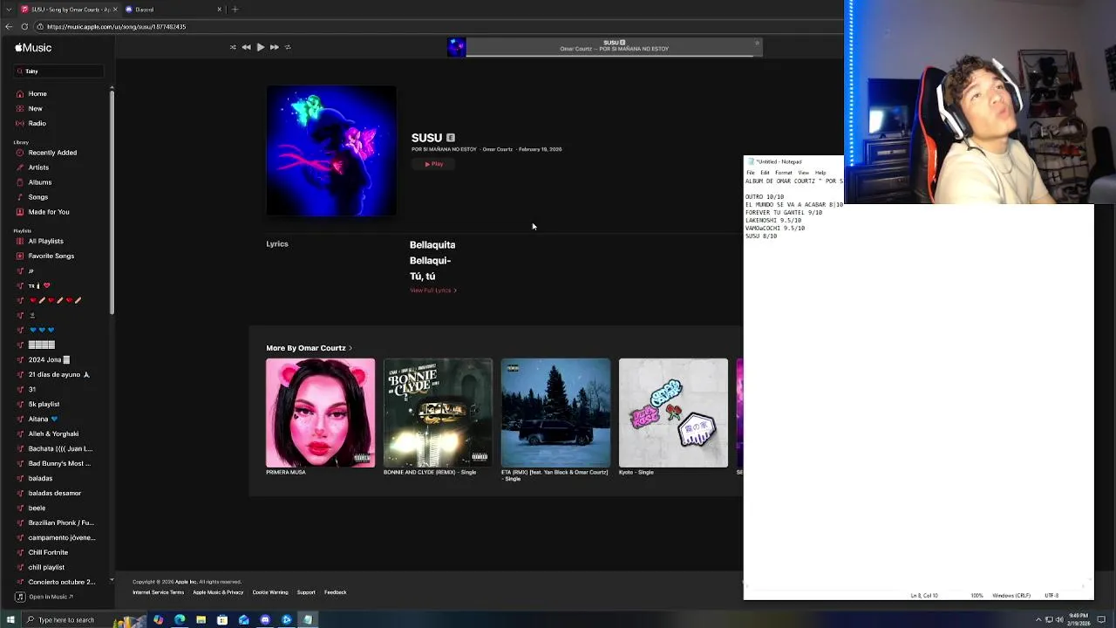The width and height of the screenshot is (1116, 628).
Task: Open the Bad Bunny's Most playlist
Action: tap(59, 463)
